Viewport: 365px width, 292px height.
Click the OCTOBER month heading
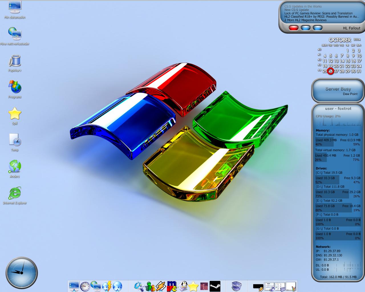(x=340, y=40)
